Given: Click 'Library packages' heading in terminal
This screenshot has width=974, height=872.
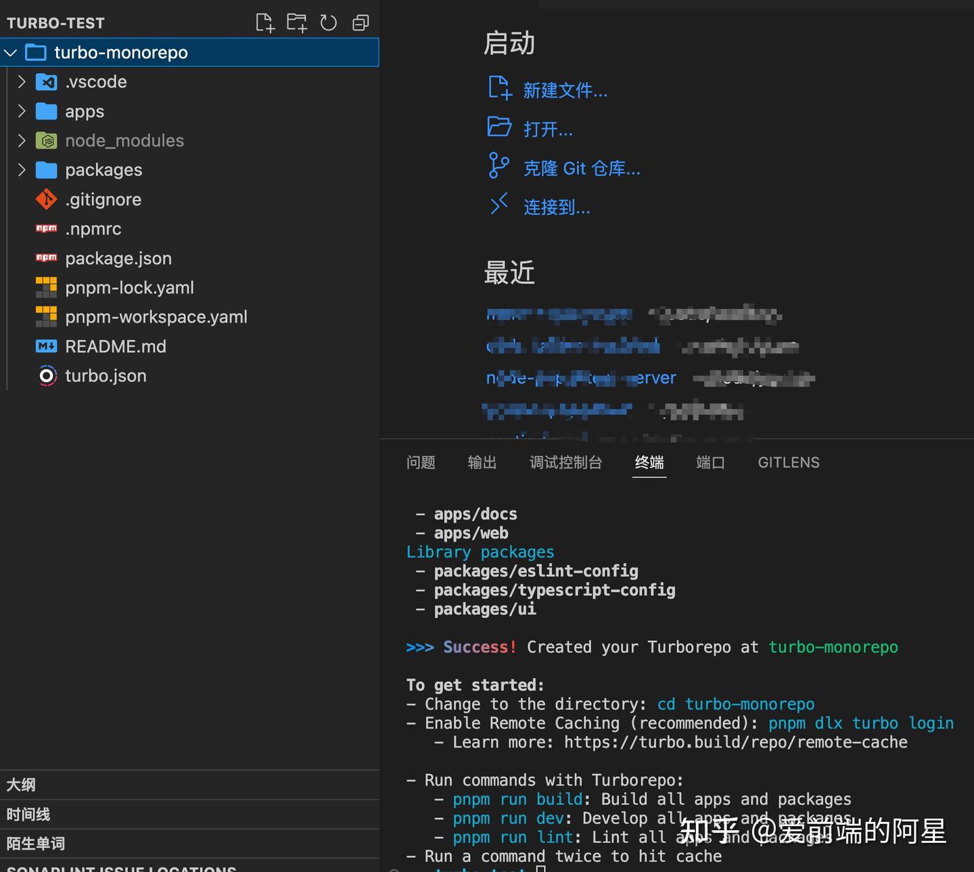Looking at the screenshot, I should coord(480,552).
